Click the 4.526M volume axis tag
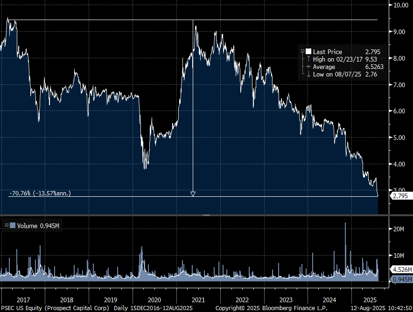Image resolution: width=413 pixels, height=312 pixels. 402,270
